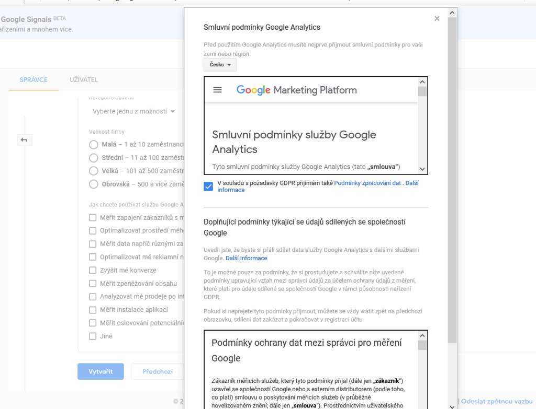
Task: Click scrollbar thumb in first terms frame
Action: [422, 91]
